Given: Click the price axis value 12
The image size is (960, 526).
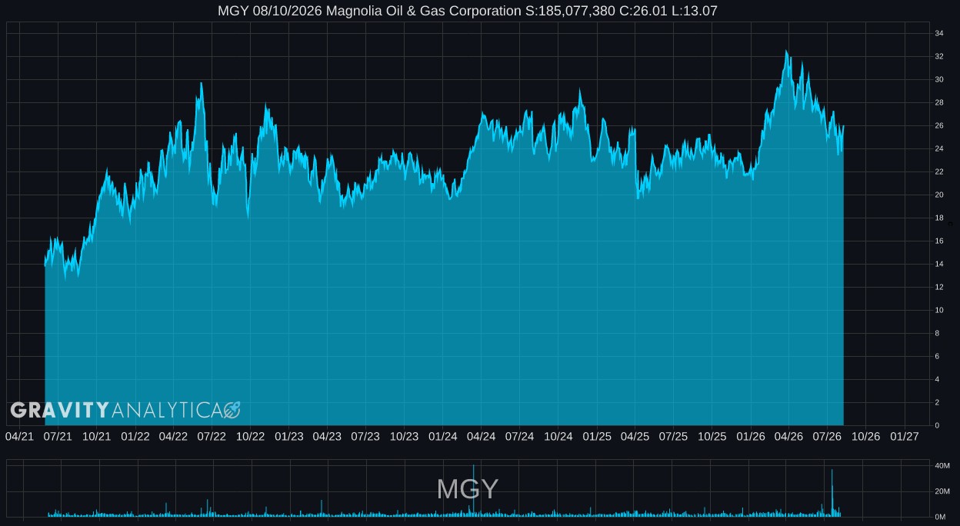Looking at the screenshot, I should (939, 287).
